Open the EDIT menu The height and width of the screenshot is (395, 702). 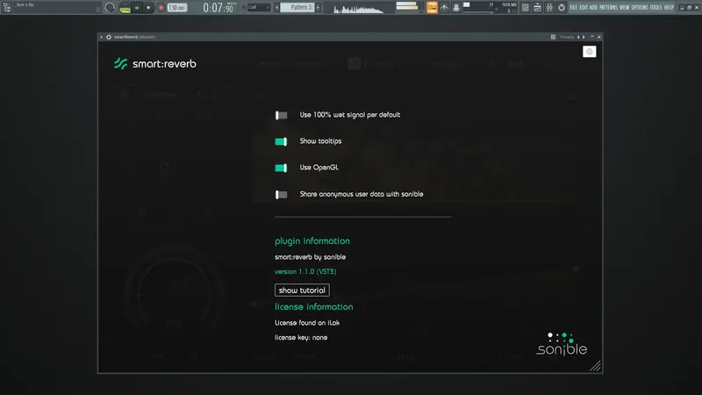(x=584, y=8)
